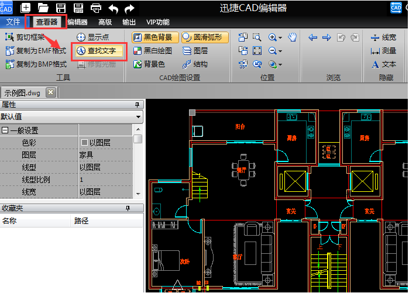The height and width of the screenshot is (293, 409).
Task: Open the zoom-in dropdown arrow
Action: tap(280, 37)
